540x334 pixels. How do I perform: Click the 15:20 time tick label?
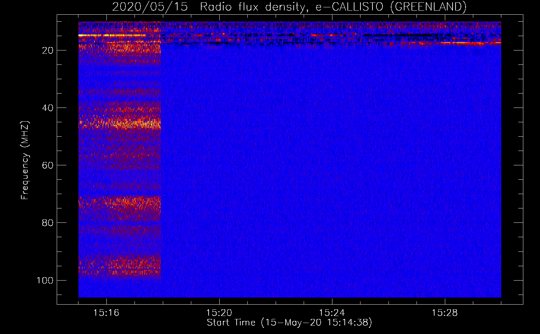pyautogui.click(x=219, y=313)
